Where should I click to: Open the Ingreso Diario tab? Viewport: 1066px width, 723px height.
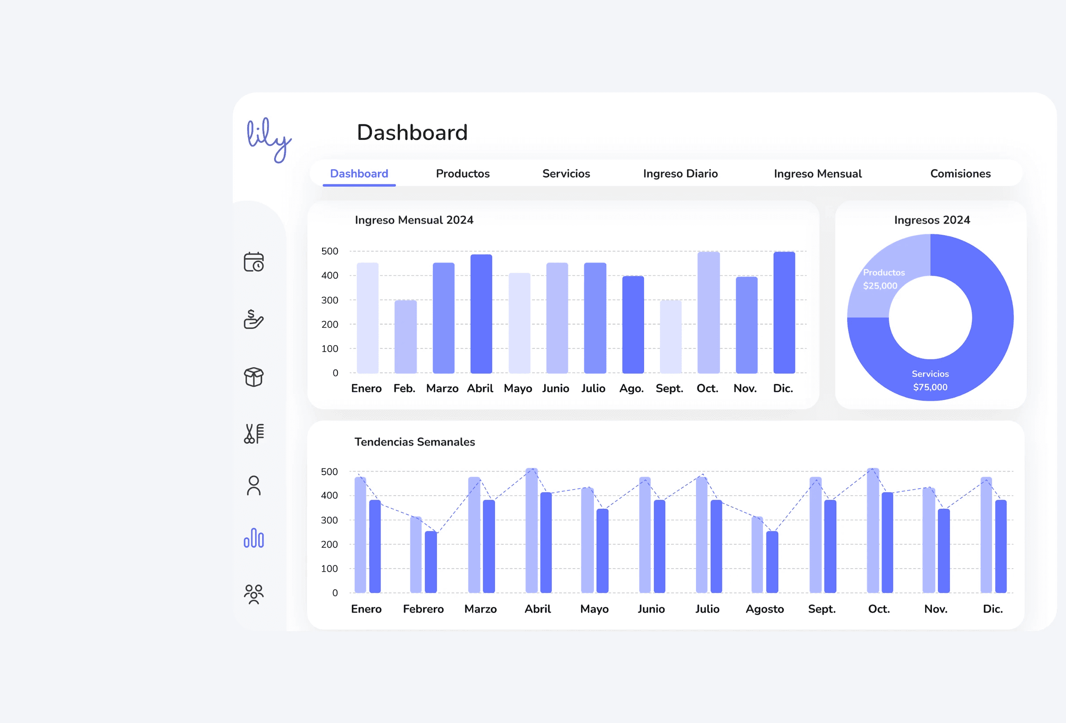(x=680, y=174)
